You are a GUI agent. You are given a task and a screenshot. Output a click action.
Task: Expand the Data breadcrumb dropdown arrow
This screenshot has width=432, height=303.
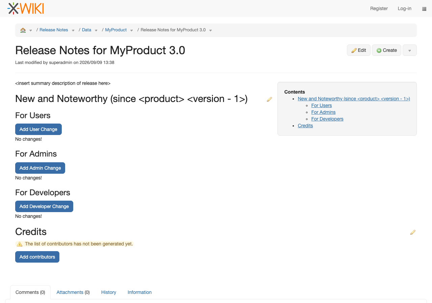point(96,30)
